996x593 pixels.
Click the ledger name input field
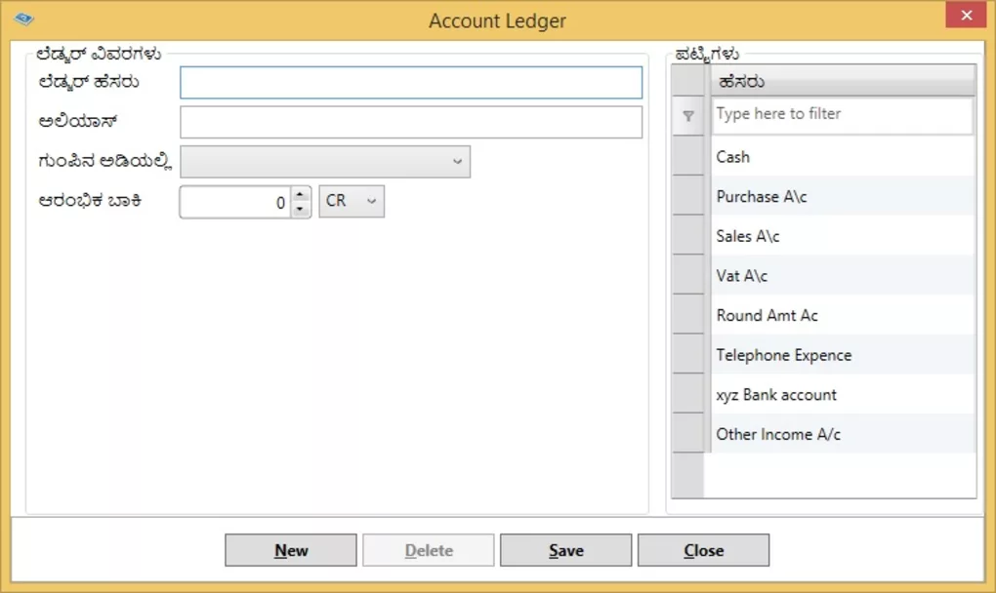point(411,83)
